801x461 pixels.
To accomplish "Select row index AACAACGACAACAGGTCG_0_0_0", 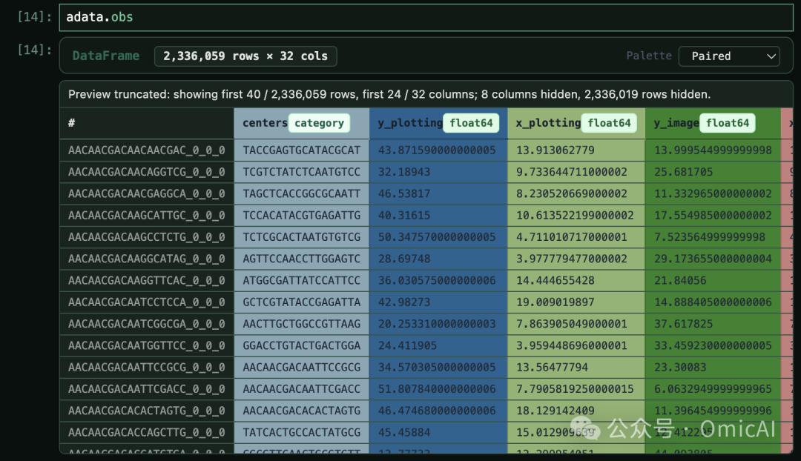I will pyautogui.click(x=147, y=172).
